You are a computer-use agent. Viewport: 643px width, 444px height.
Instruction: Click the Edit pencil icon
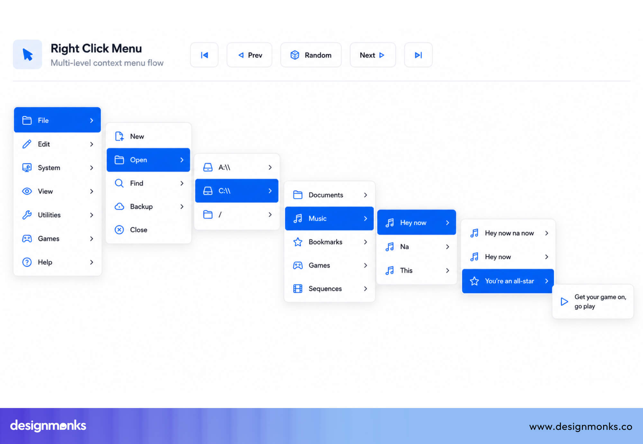point(27,144)
